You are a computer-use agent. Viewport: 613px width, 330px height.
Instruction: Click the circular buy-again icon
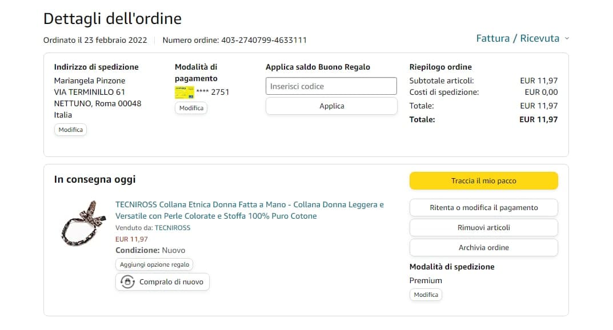tap(128, 282)
